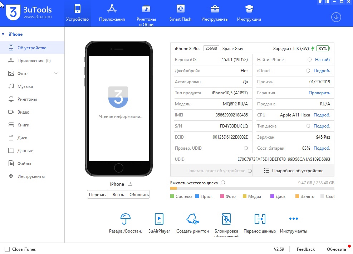The width and height of the screenshot is (353, 254).
Task: Open Создать рингтон bell icon
Action: (192, 219)
